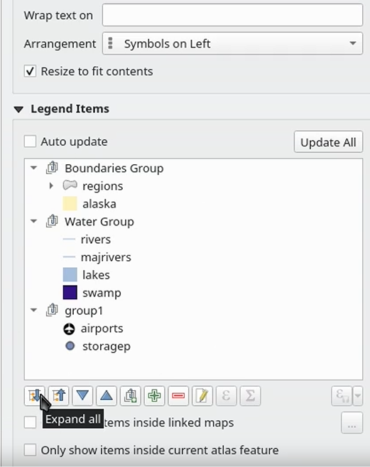The image size is (370, 467).
Task: Click into the Wrap text on field
Action: coord(232,15)
